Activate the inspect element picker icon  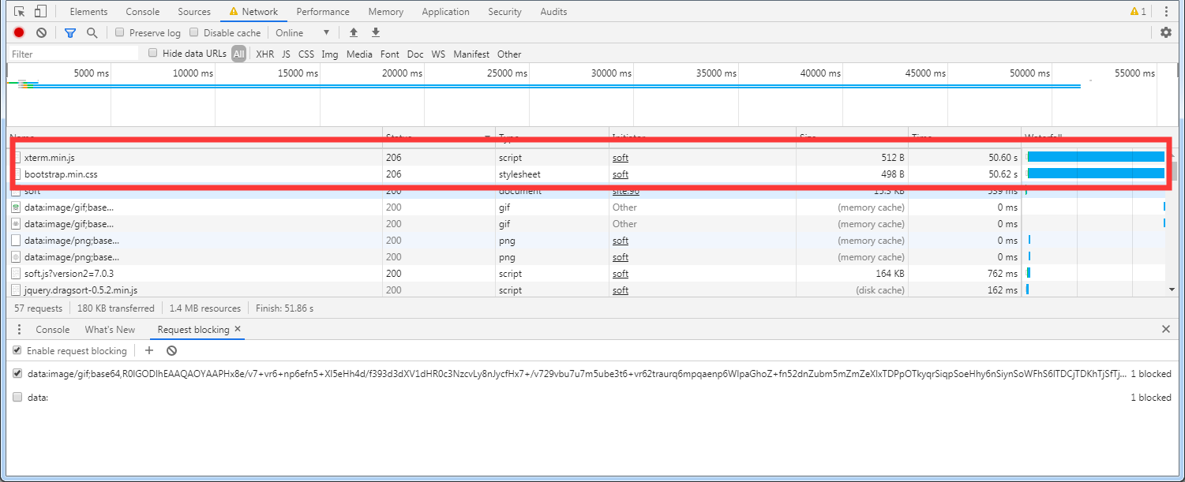pyautogui.click(x=20, y=11)
